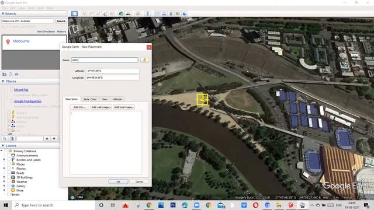The width and height of the screenshot is (374, 210).
Task: Expand the Photos tree node
Action: click(x=4, y=169)
